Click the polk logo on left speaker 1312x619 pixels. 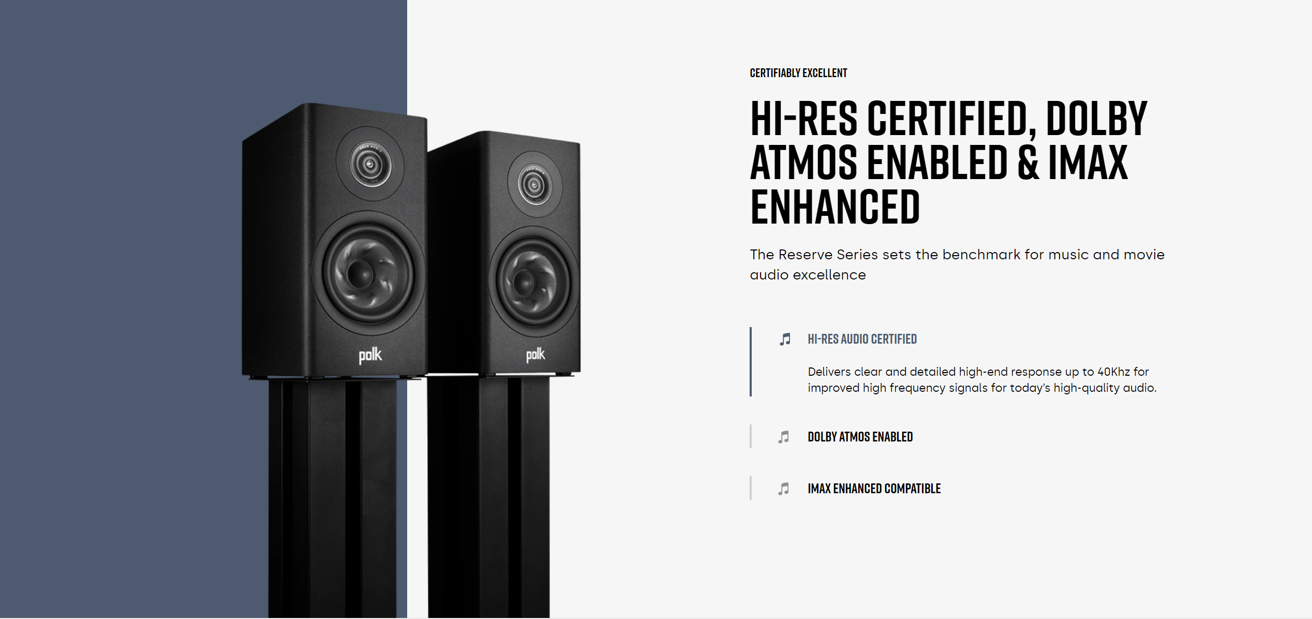(x=370, y=356)
